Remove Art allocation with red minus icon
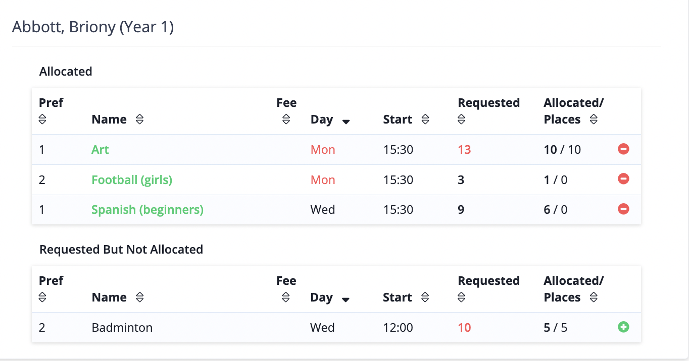The image size is (689, 361). click(623, 149)
